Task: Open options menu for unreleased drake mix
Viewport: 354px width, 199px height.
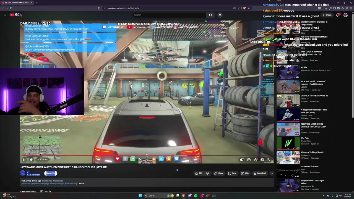Action: 331,167
